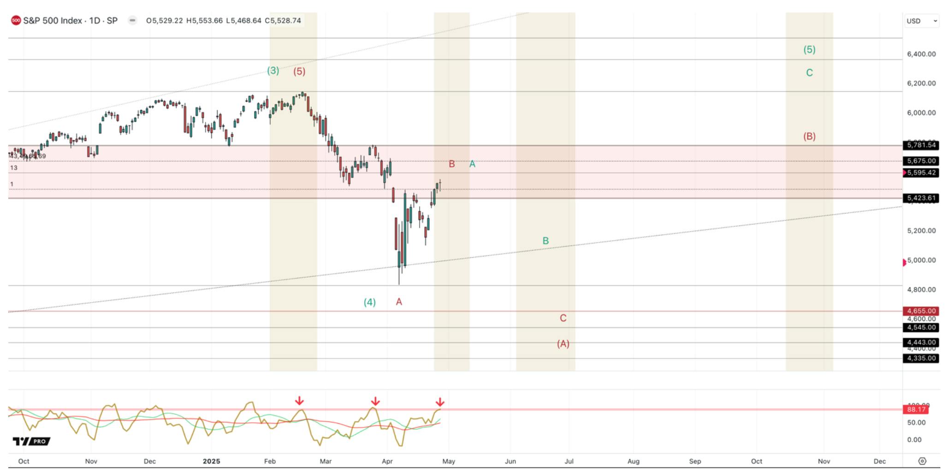This screenshot has height=474, width=948.
Task: Click the Aug label on time axis
Action: coord(634,461)
